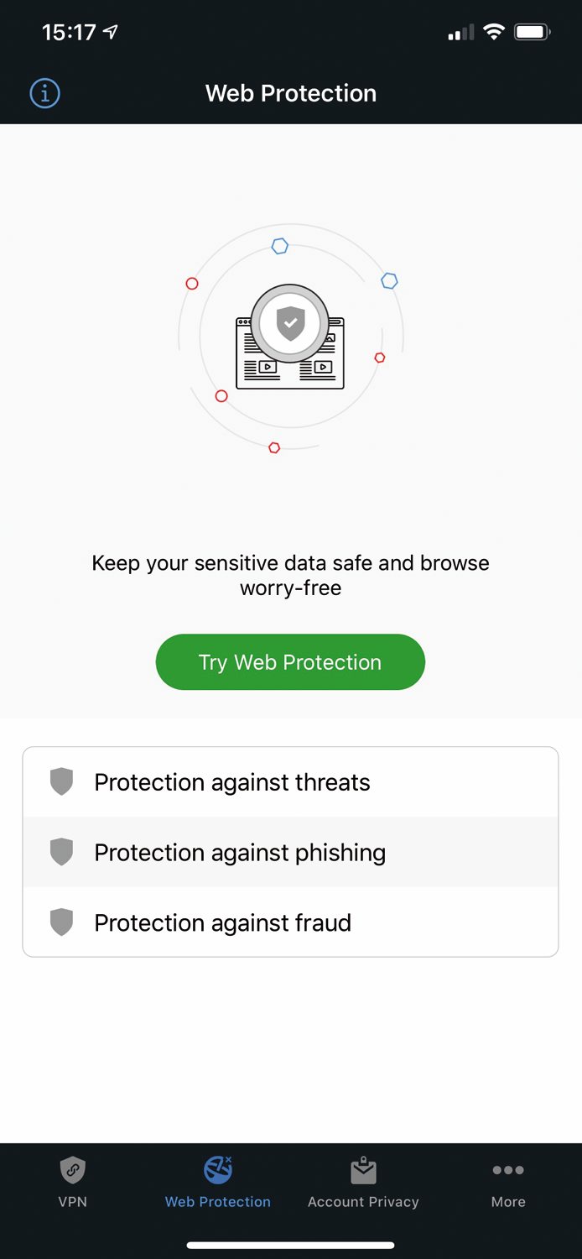
Task: Tap the shield checkmark illustration
Action: click(x=290, y=322)
